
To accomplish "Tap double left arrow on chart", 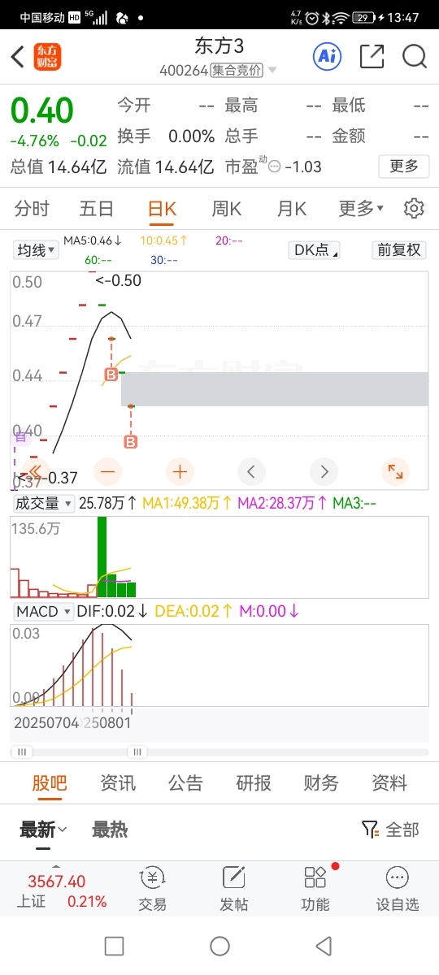I will pyautogui.click(x=35, y=470).
